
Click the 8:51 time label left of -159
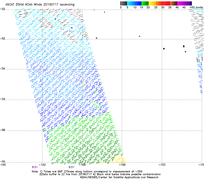click(71, 167)
